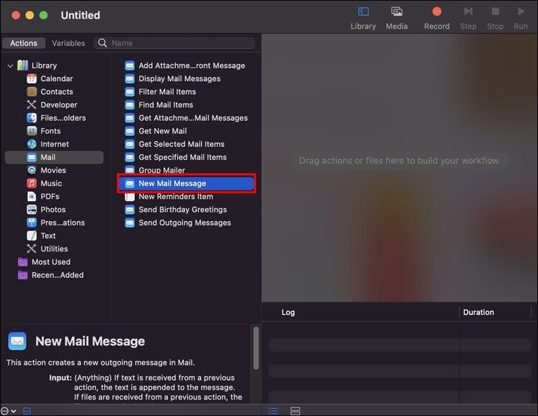Switch to the Actions tab

24,43
